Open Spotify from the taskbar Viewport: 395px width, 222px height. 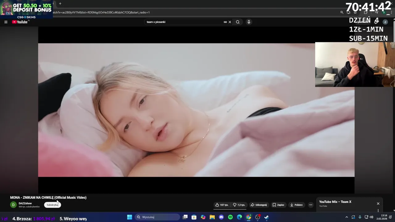pyautogui.click(x=230, y=217)
